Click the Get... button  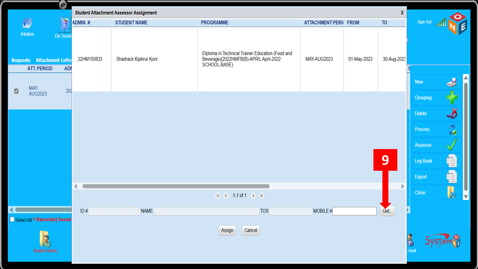[x=387, y=211]
